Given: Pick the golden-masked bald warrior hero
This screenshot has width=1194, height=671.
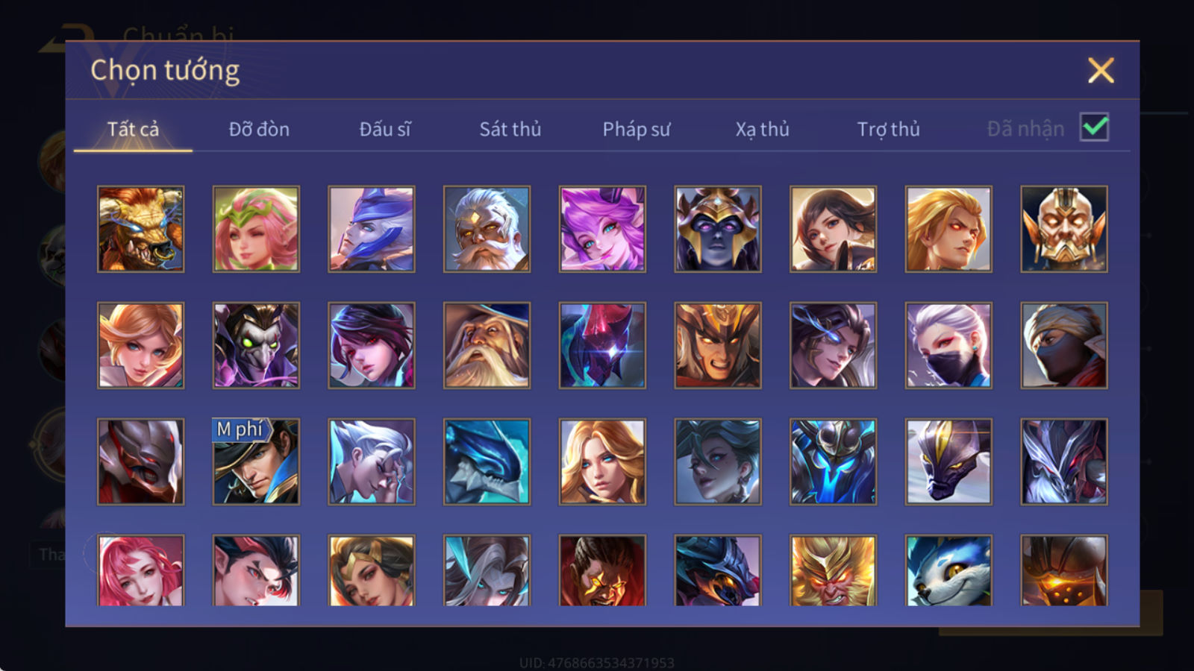Looking at the screenshot, I should (x=1064, y=229).
